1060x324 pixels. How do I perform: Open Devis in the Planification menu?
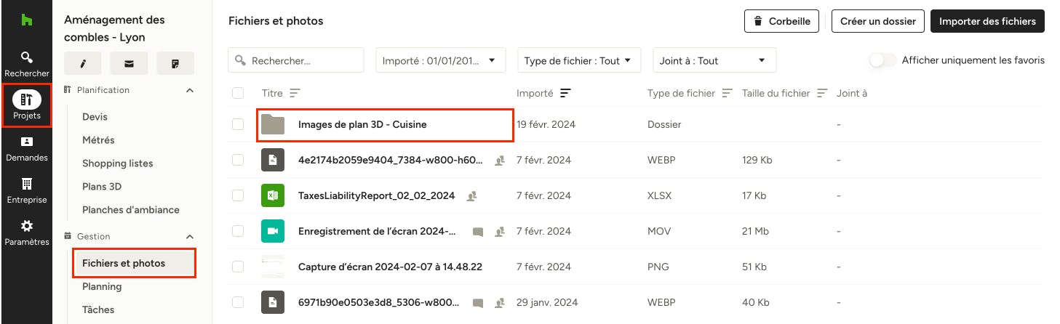tap(95, 116)
